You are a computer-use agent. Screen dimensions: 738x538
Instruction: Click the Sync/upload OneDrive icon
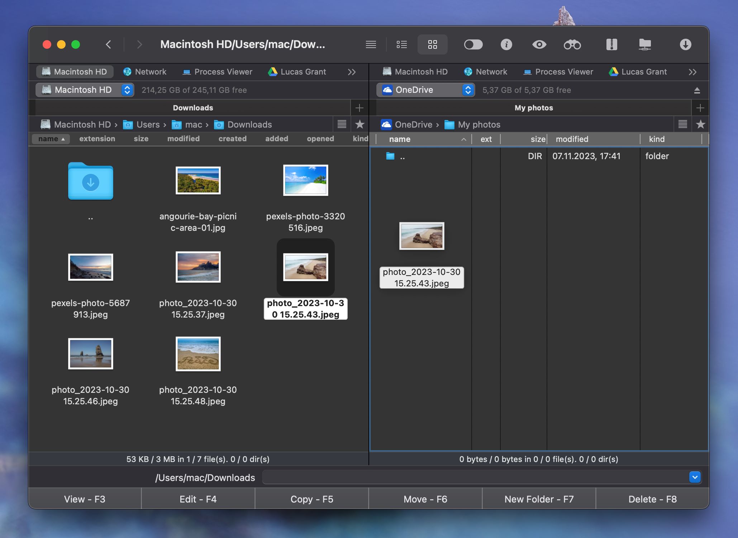[x=697, y=89]
